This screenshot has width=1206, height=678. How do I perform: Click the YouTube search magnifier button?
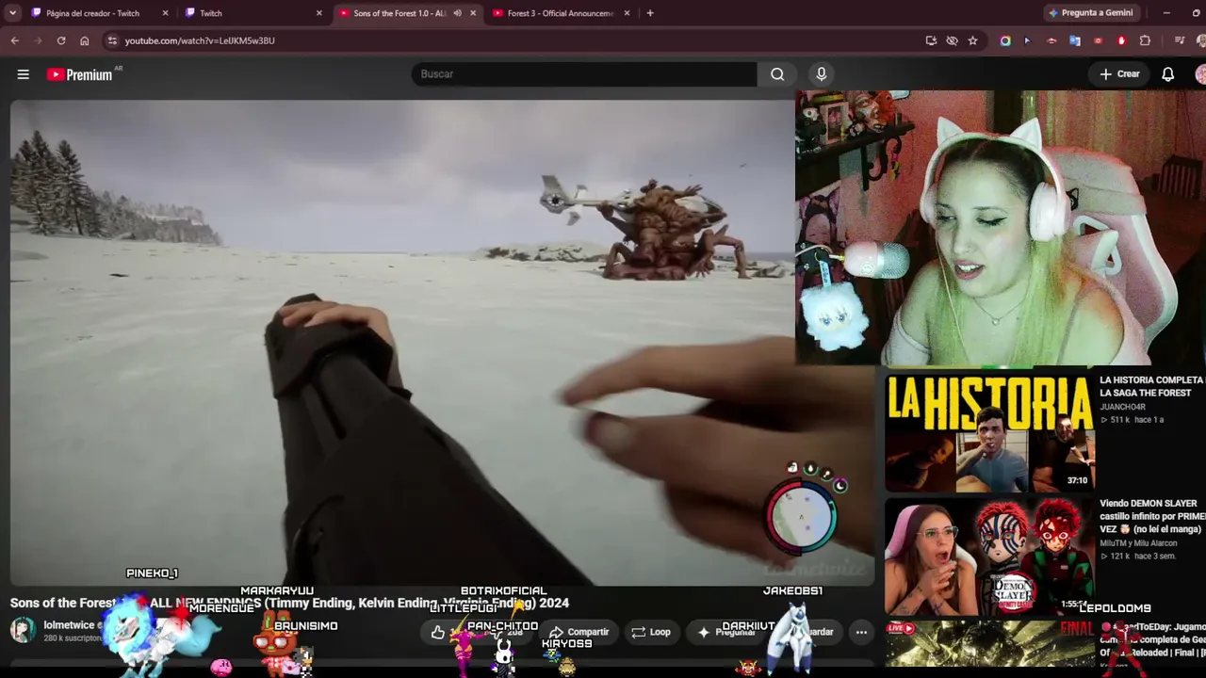[777, 74]
